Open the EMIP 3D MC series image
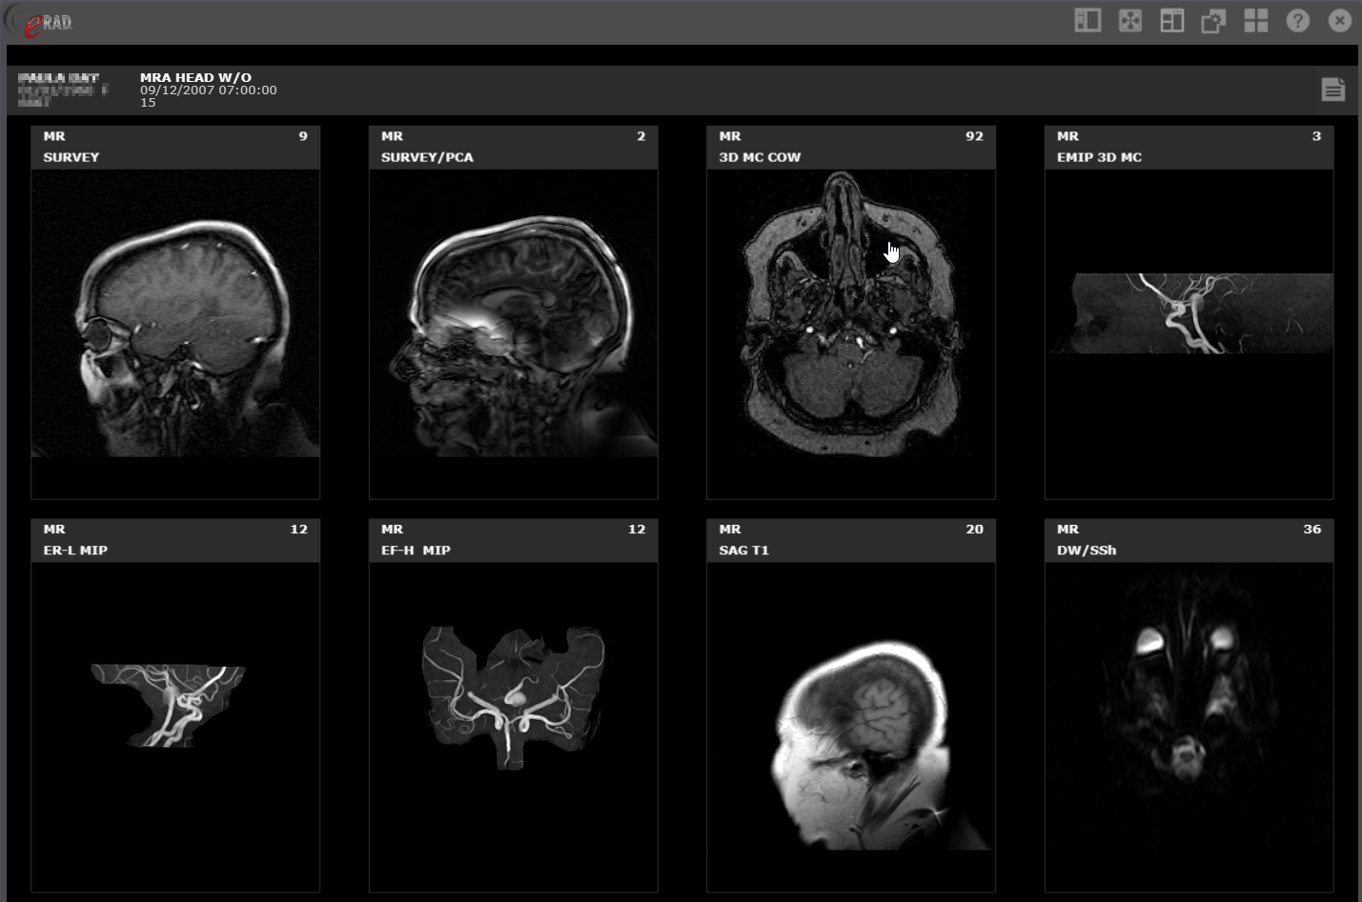The height and width of the screenshot is (902, 1362). [1189, 314]
